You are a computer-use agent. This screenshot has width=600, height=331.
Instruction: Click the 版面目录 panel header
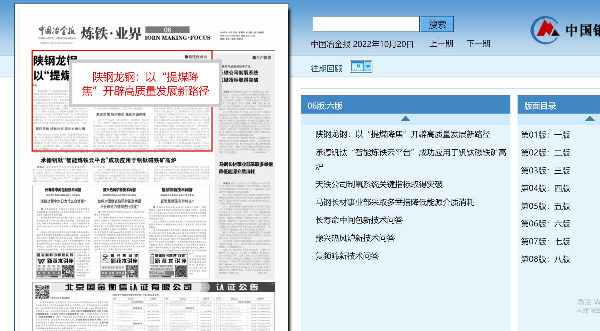(x=559, y=105)
